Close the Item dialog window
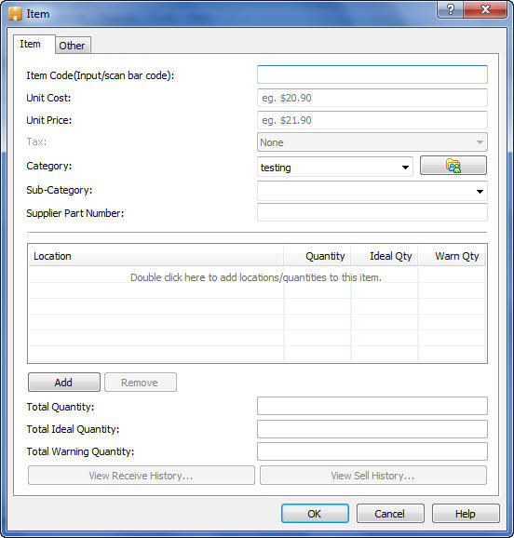The width and height of the screenshot is (514, 538). pyautogui.click(x=485, y=9)
